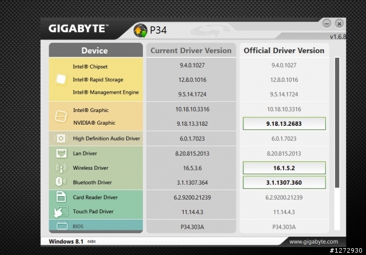Viewport: 366px width, 255px height.
Task: Select the Wireless Driver label
Action: [x=90, y=168]
